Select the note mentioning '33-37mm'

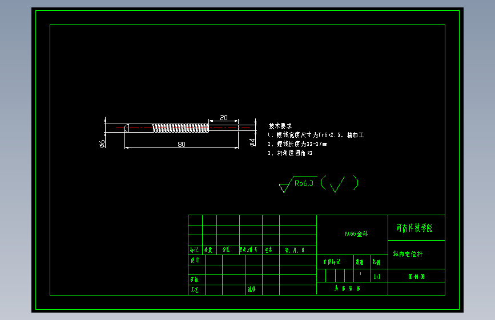click(x=297, y=144)
